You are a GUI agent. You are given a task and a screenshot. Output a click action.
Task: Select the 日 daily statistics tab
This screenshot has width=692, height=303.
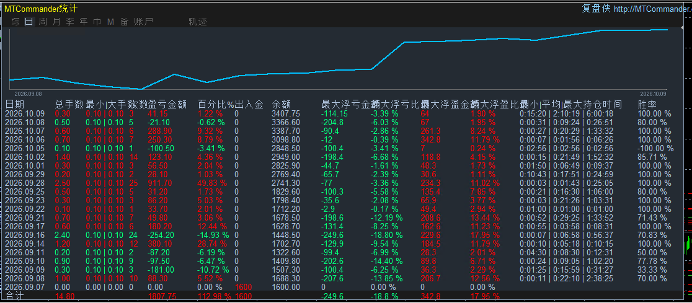point(29,22)
